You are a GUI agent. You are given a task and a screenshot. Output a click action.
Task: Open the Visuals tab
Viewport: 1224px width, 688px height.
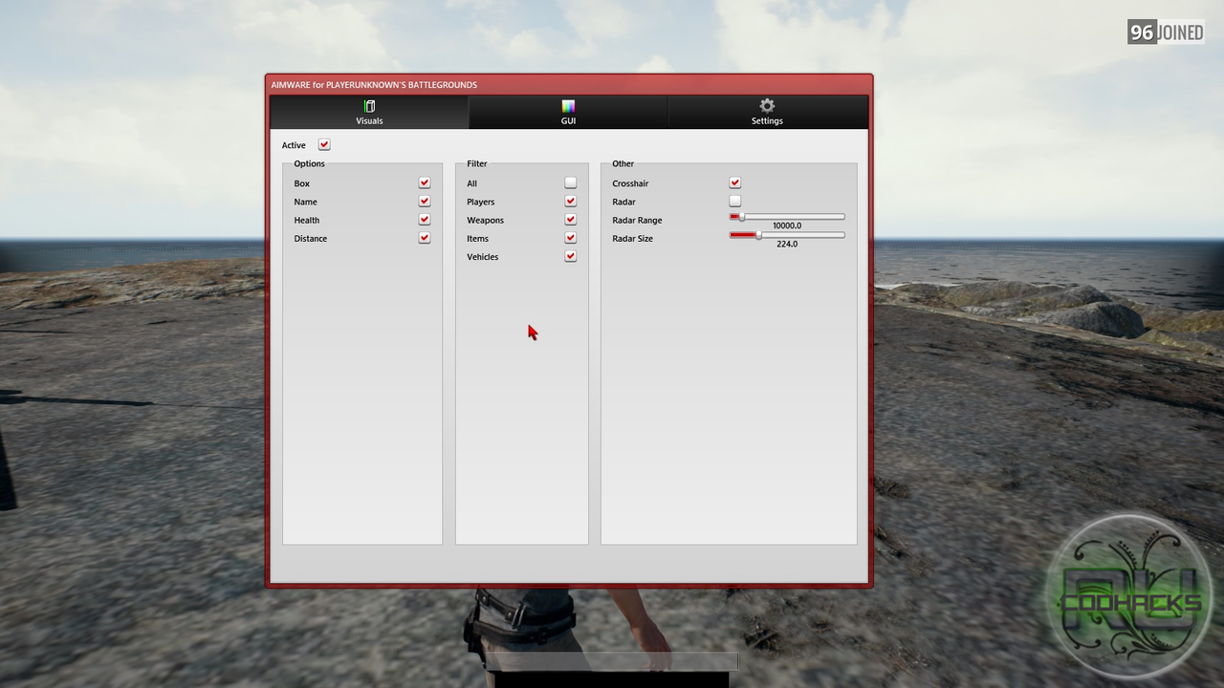[x=369, y=112]
